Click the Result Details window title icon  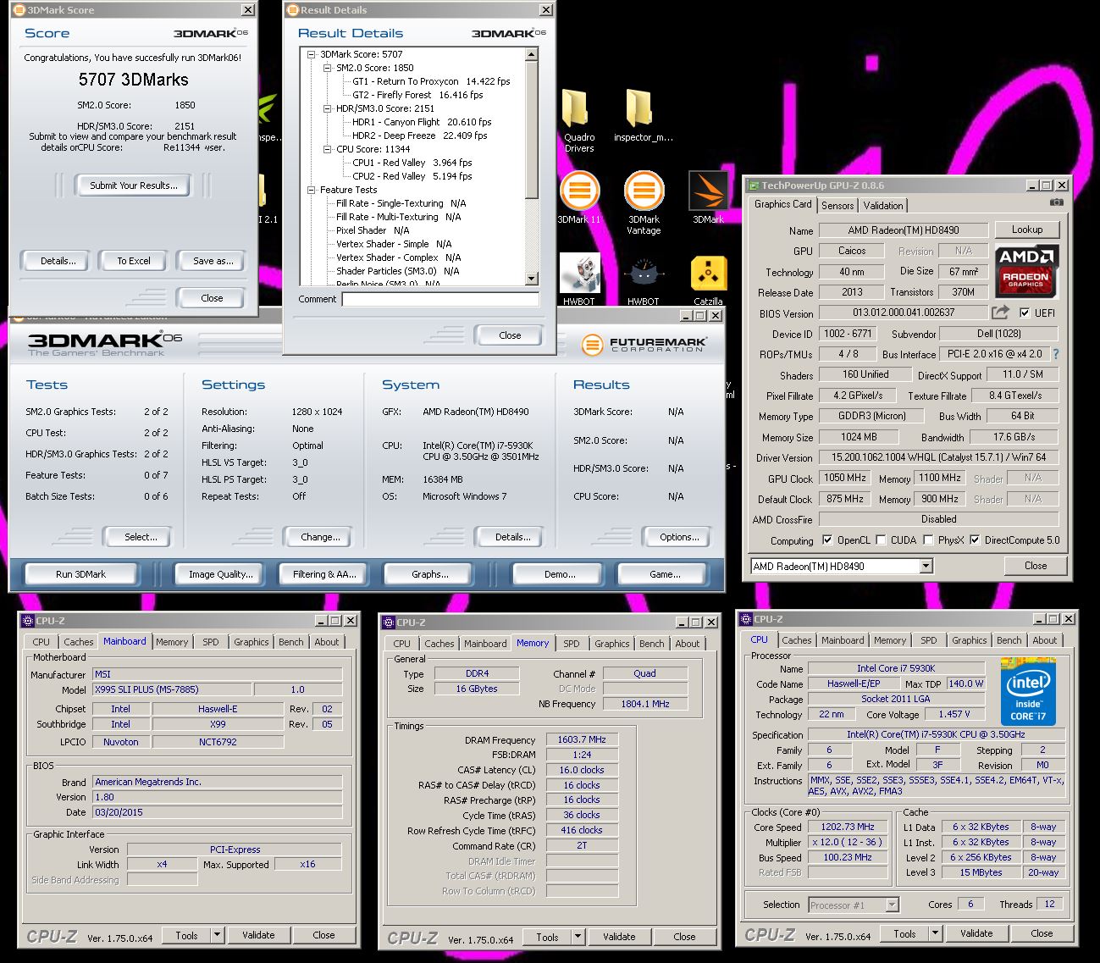tap(293, 10)
